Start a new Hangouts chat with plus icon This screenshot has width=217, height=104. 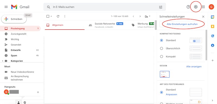coord(38,92)
